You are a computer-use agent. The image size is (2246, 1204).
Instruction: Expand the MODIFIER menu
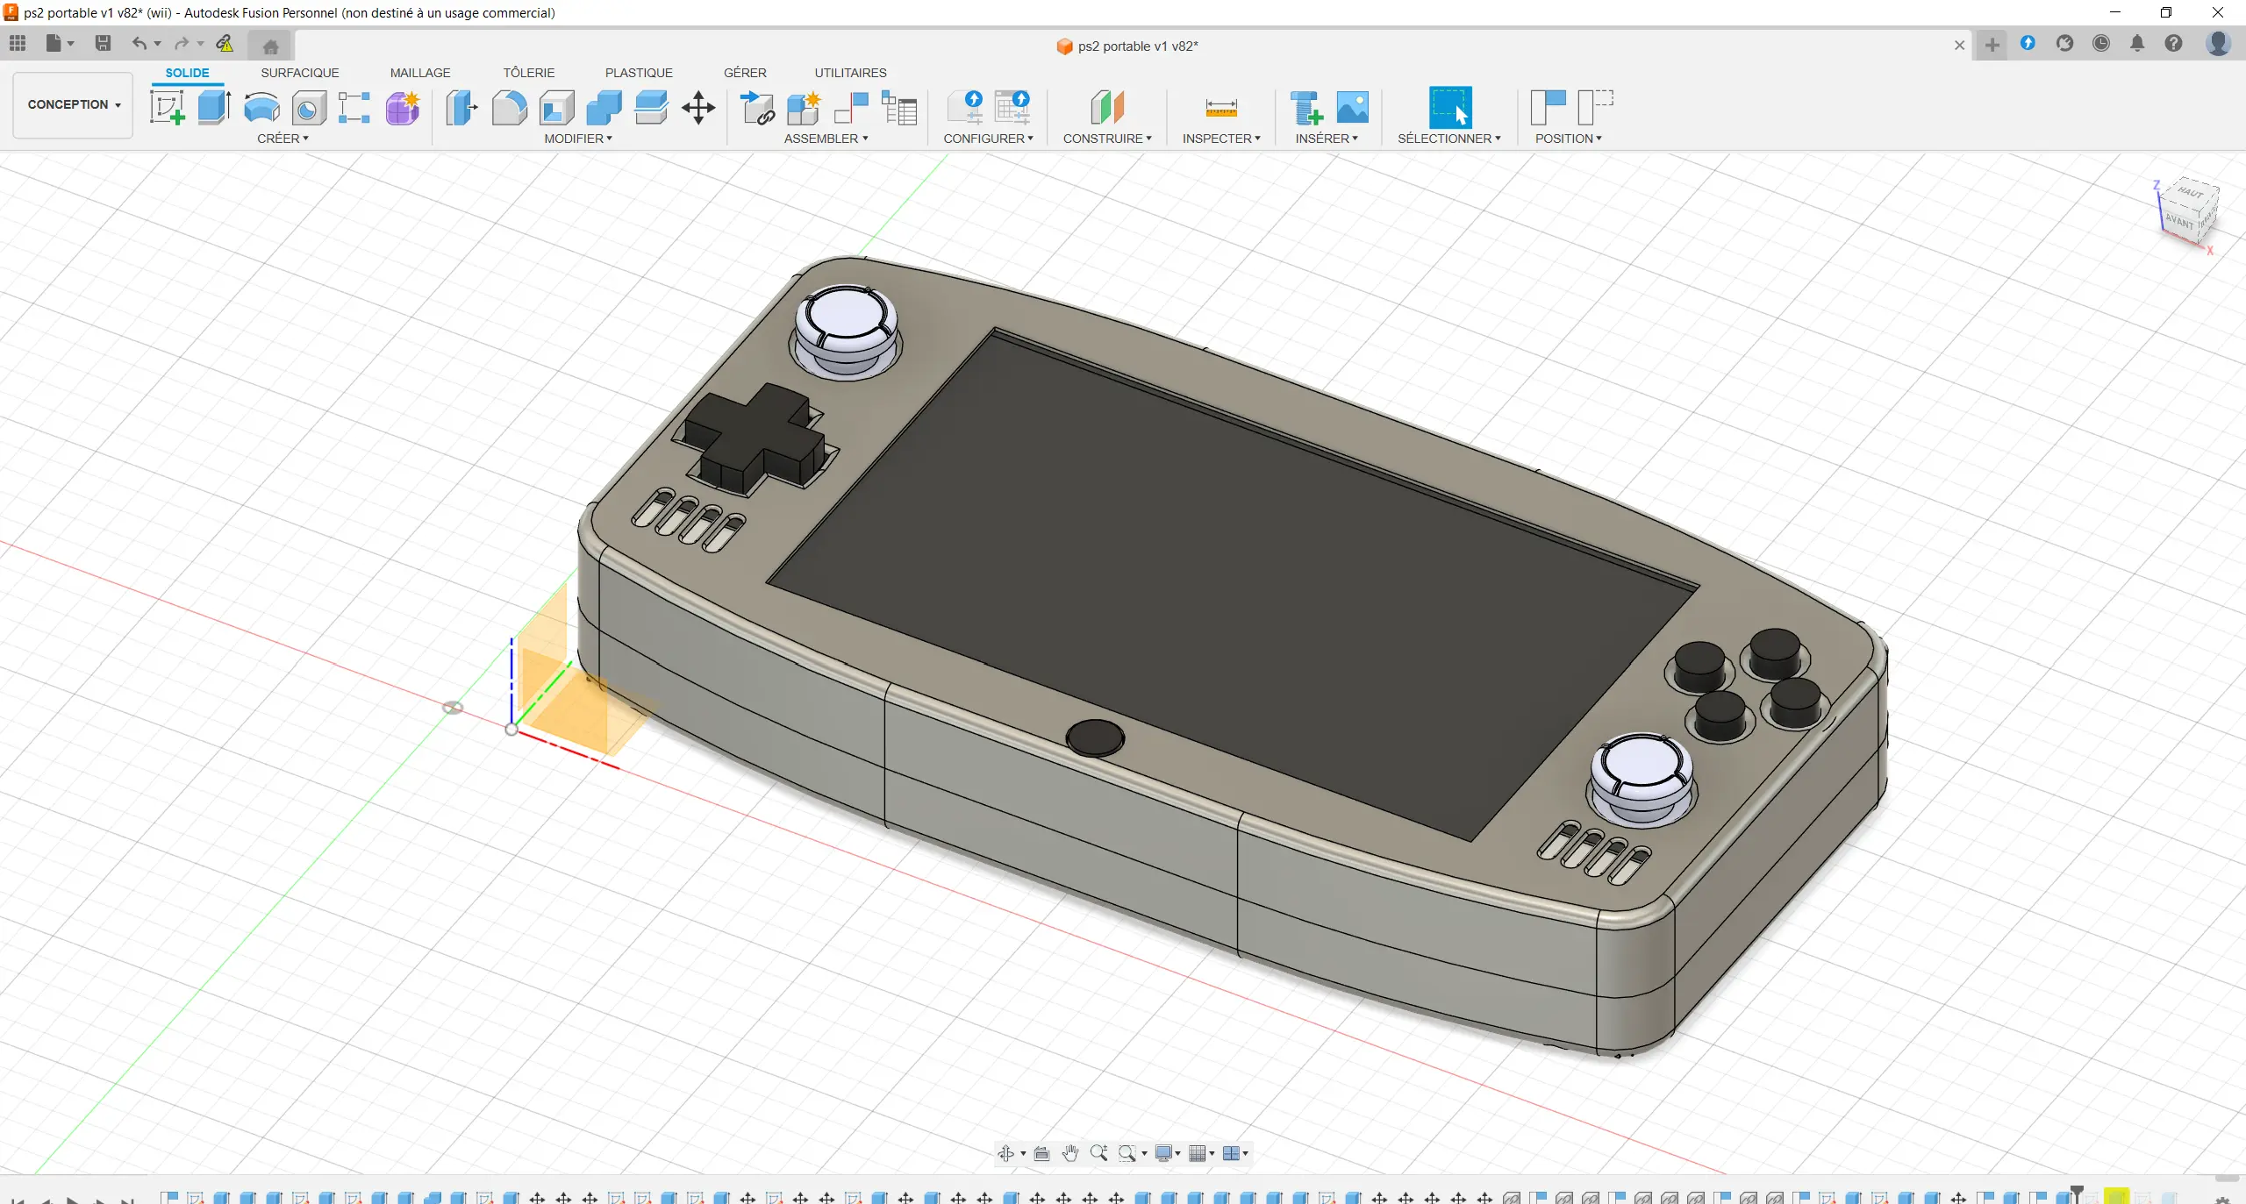point(578,139)
